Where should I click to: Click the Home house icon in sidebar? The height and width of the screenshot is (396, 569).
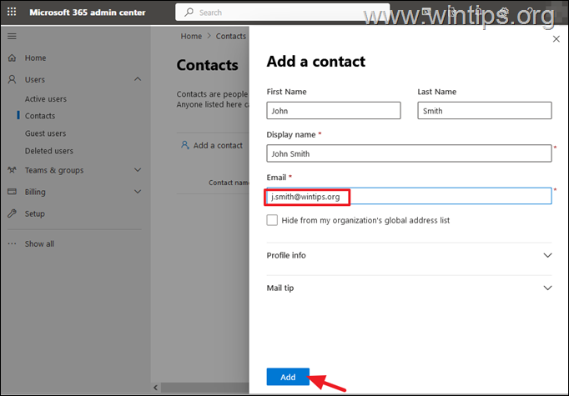point(12,58)
